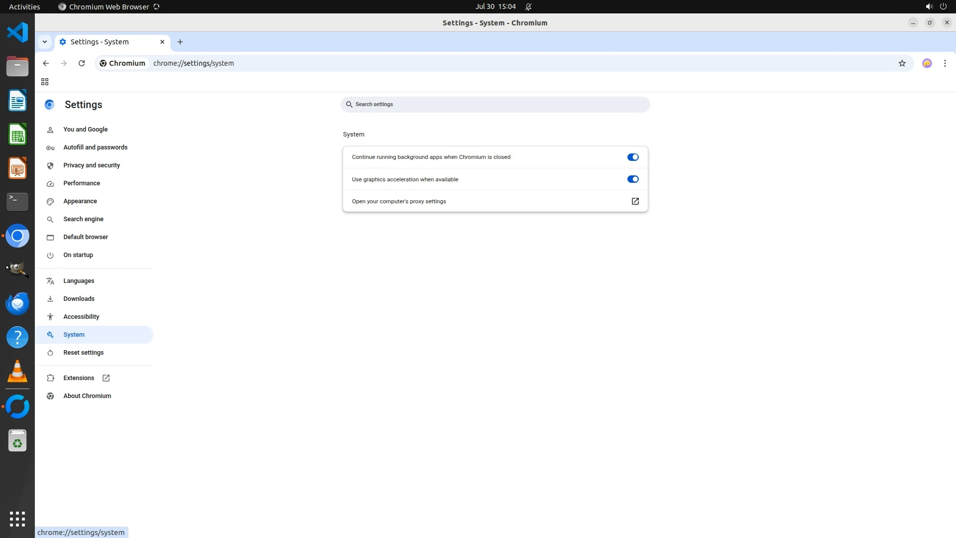This screenshot has height=538, width=956.
Task: Go to Reset settings page
Action: (x=83, y=353)
